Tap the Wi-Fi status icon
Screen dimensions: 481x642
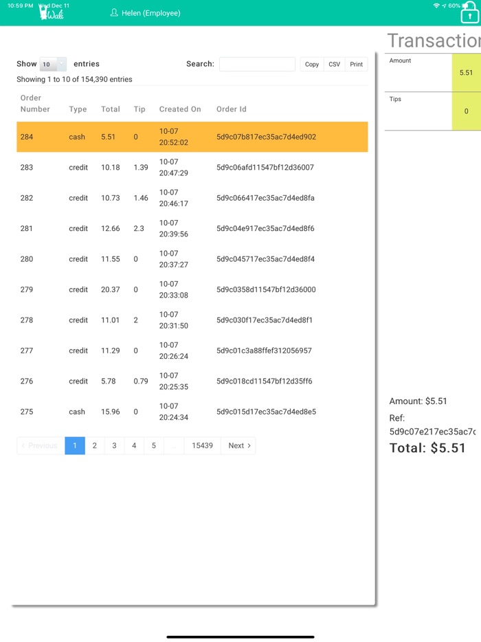click(x=436, y=5)
